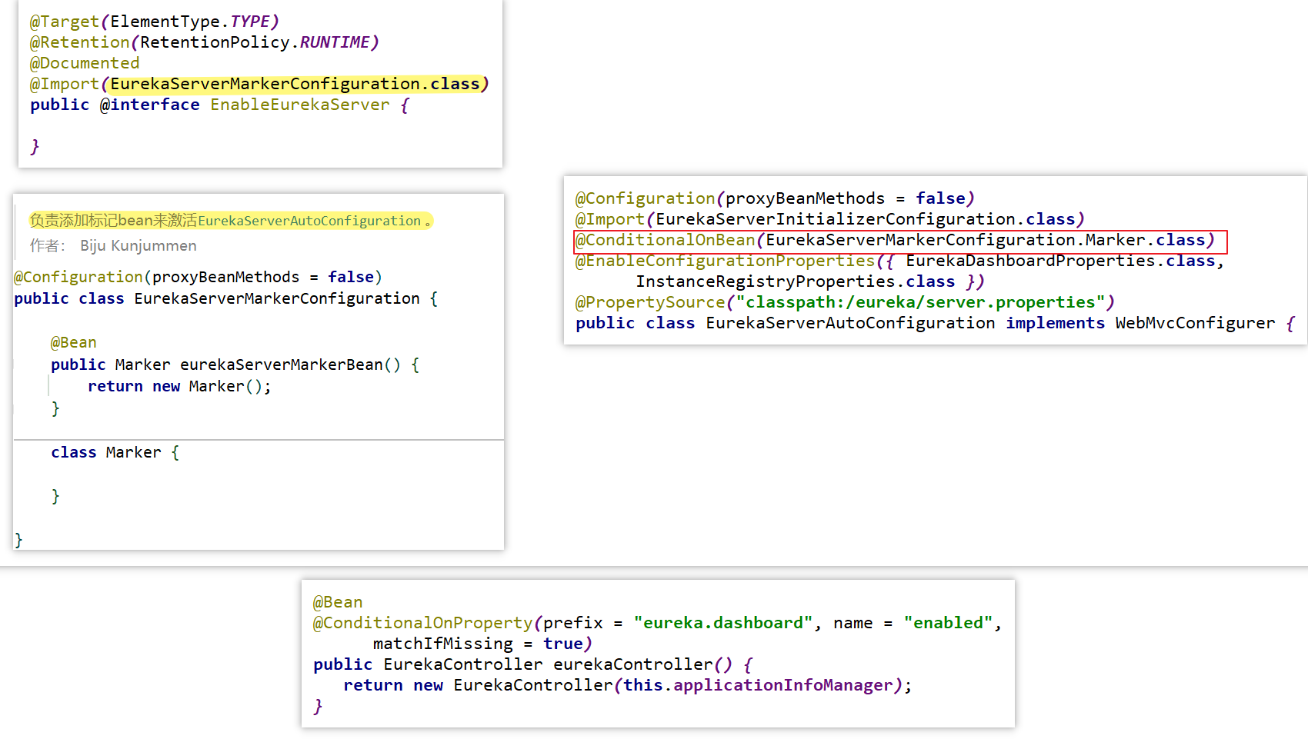Click the @interface keyword
This screenshot has width=1308, height=739.
pos(150,105)
